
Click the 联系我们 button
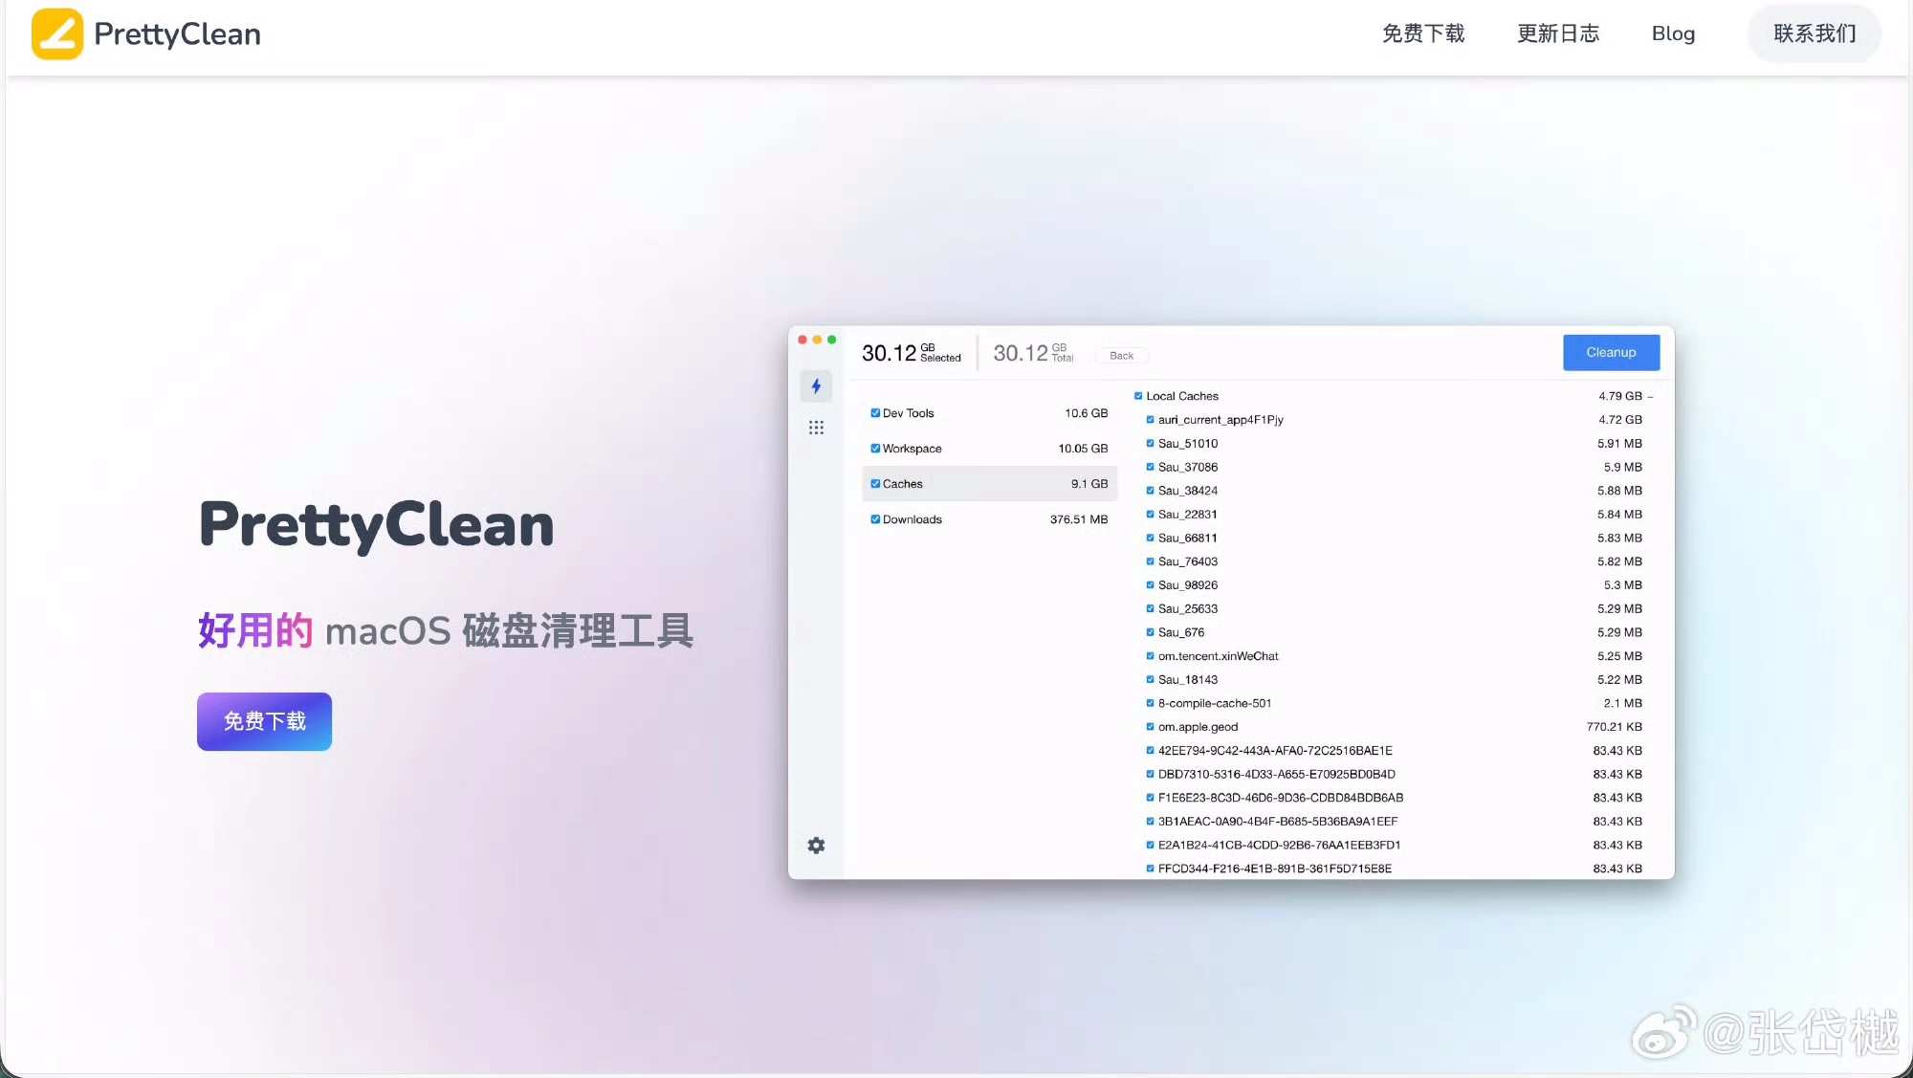[x=1814, y=33]
